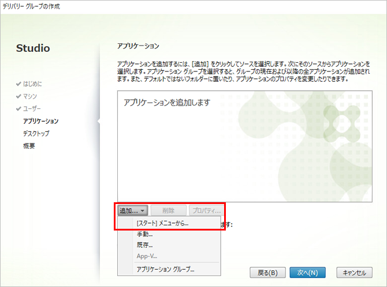Choose [スタート] メニューから... from the menu
The height and width of the screenshot is (287, 387).
tap(162, 223)
